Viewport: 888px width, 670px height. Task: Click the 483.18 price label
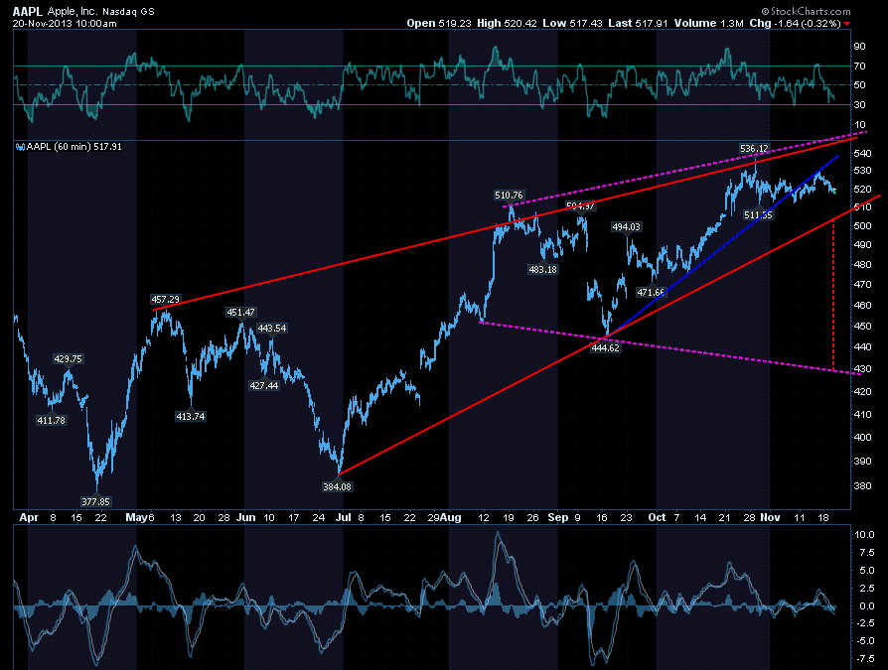pyautogui.click(x=542, y=269)
